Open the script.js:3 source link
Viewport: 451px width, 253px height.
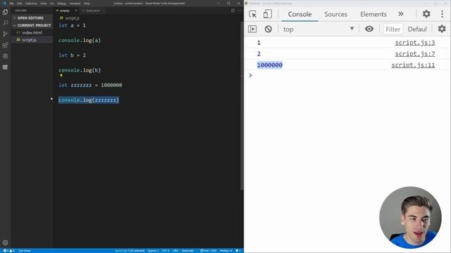pos(415,43)
